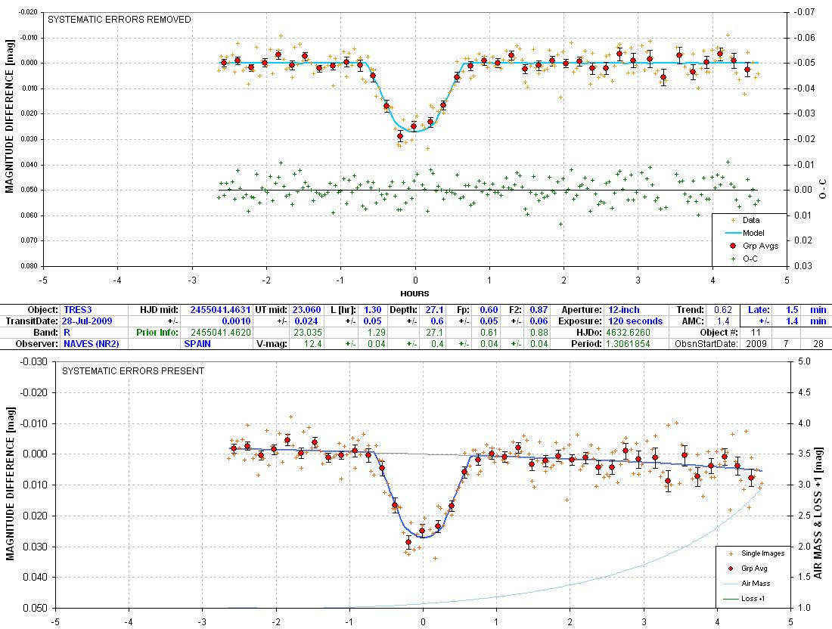Click the 'Late:' label cell
Screen dimensions: 832x629
[x=759, y=310]
